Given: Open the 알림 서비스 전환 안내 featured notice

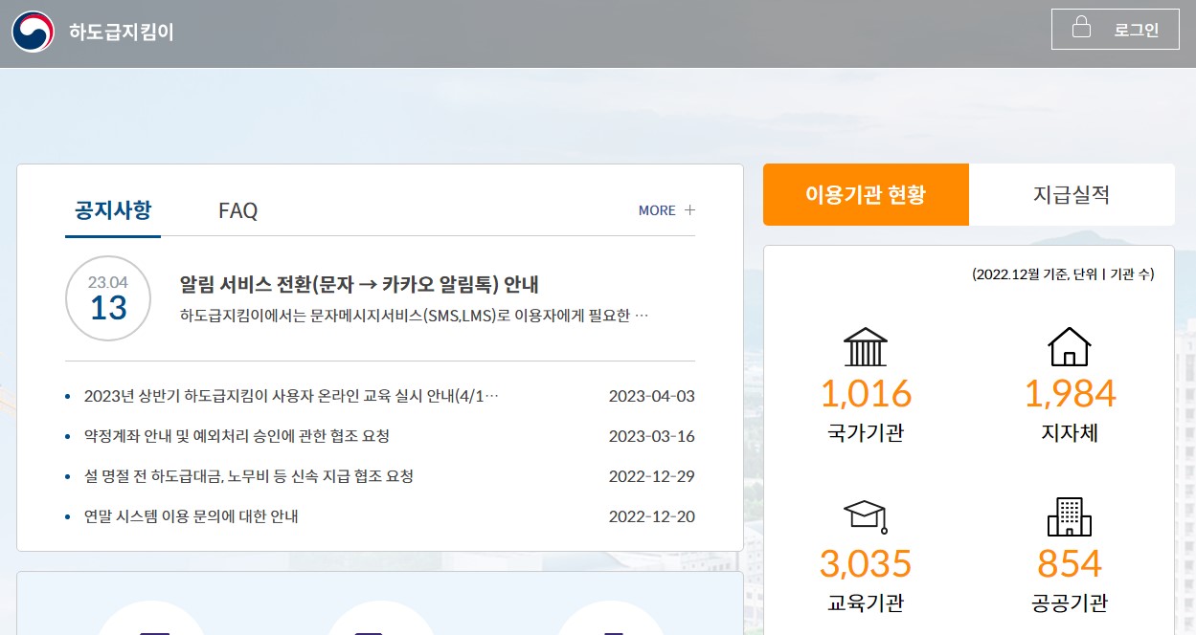Looking at the screenshot, I should click(x=360, y=284).
